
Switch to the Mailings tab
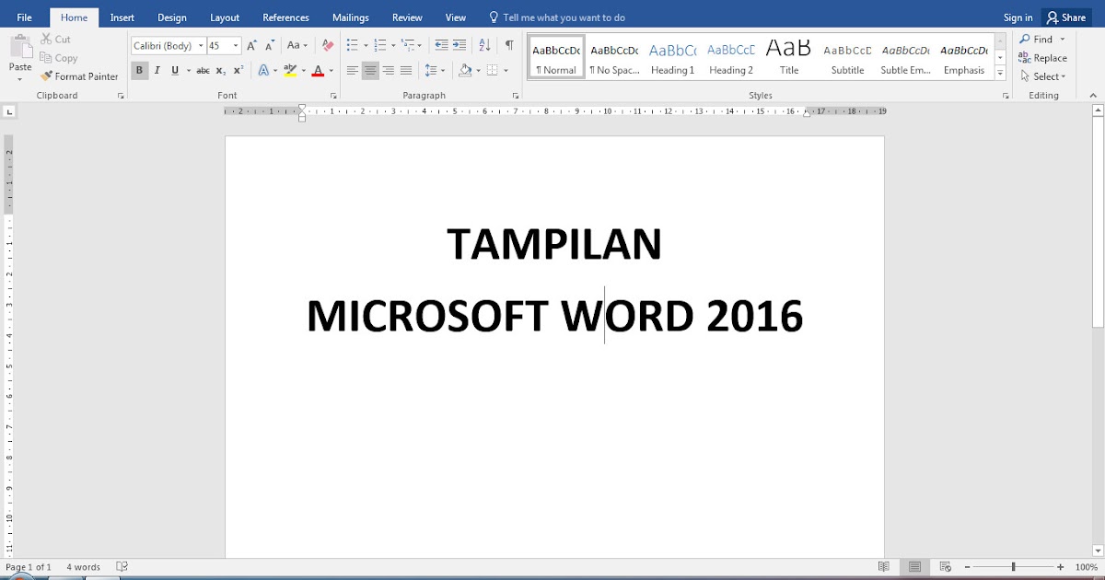click(351, 17)
